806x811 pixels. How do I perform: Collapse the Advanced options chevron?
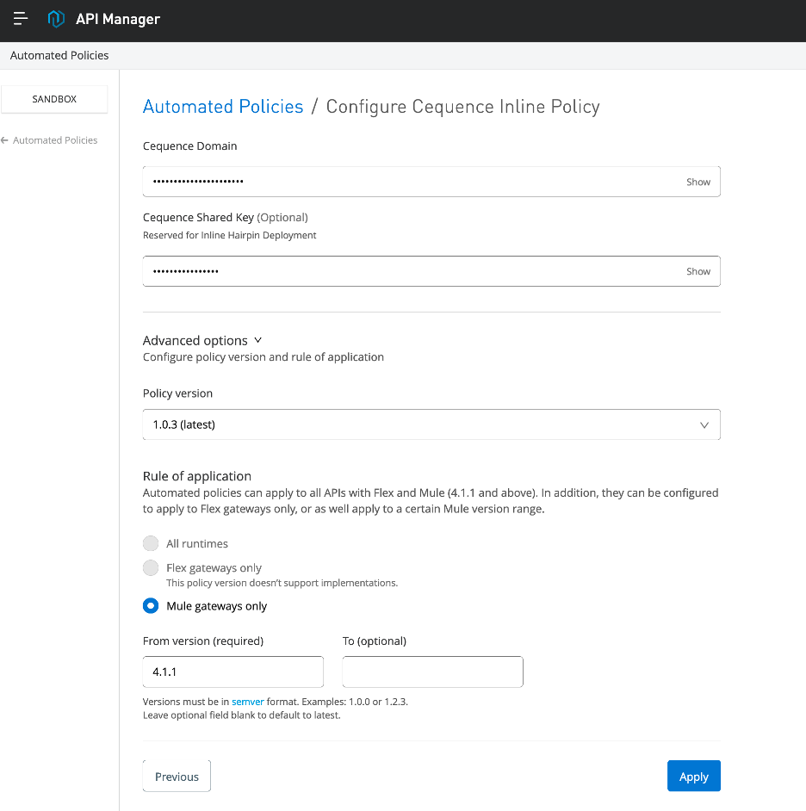[x=257, y=340]
